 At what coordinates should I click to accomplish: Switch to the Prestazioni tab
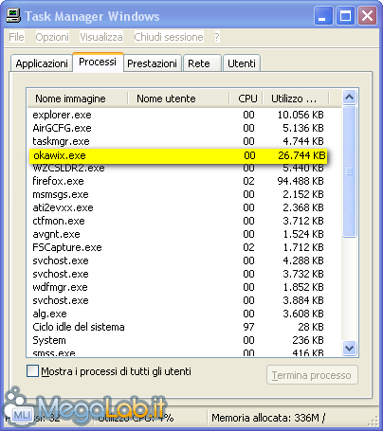(x=152, y=63)
